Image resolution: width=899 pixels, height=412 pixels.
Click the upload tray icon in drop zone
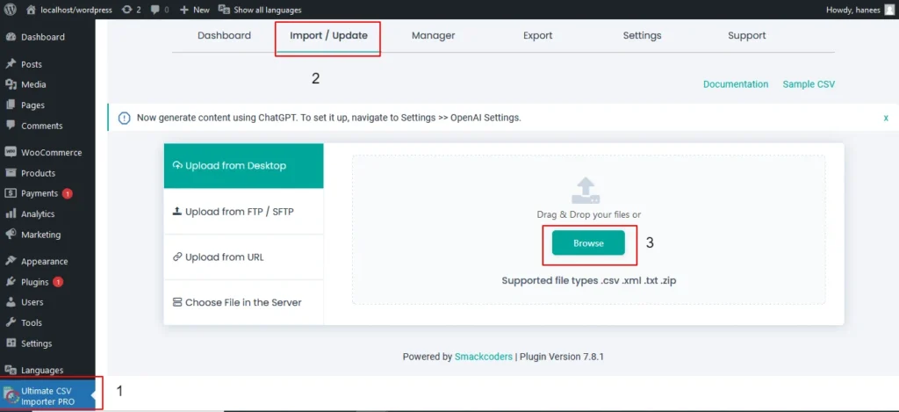[586, 191]
